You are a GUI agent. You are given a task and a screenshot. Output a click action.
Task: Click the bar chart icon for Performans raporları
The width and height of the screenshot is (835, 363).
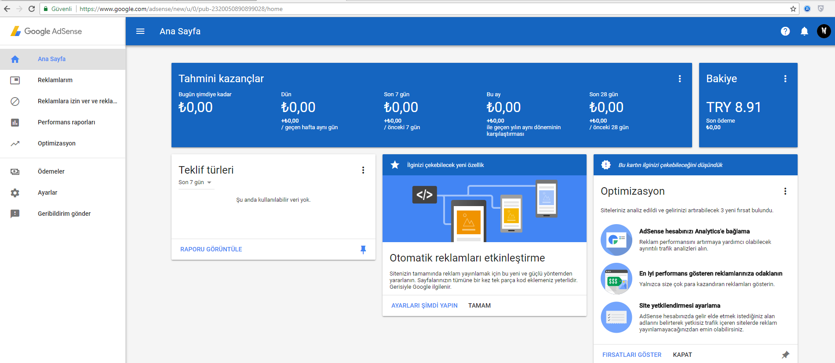tap(15, 122)
